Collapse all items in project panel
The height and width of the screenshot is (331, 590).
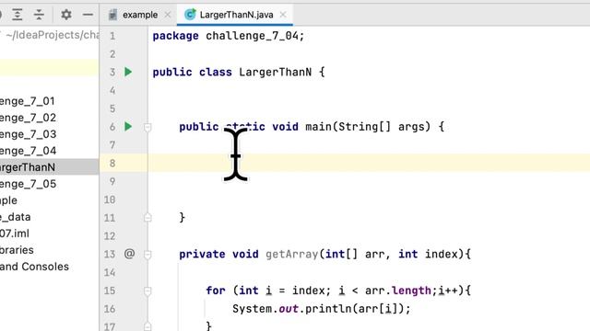pos(39,15)
